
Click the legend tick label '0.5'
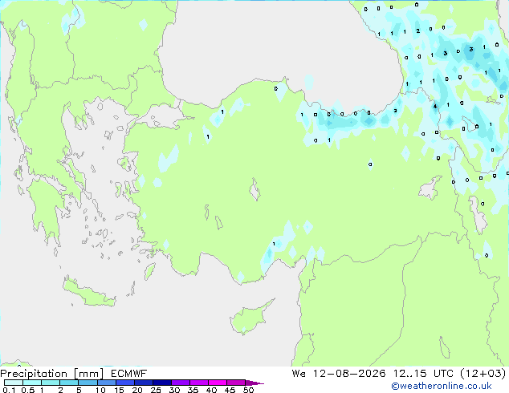point(27,390)
